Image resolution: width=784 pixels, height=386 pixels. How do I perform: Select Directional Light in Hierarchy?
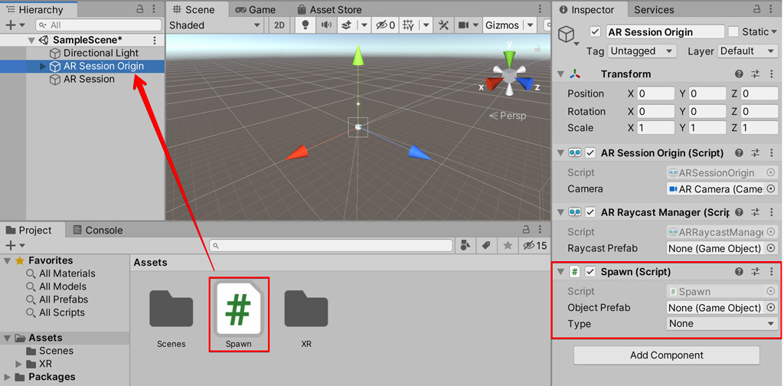101,53
